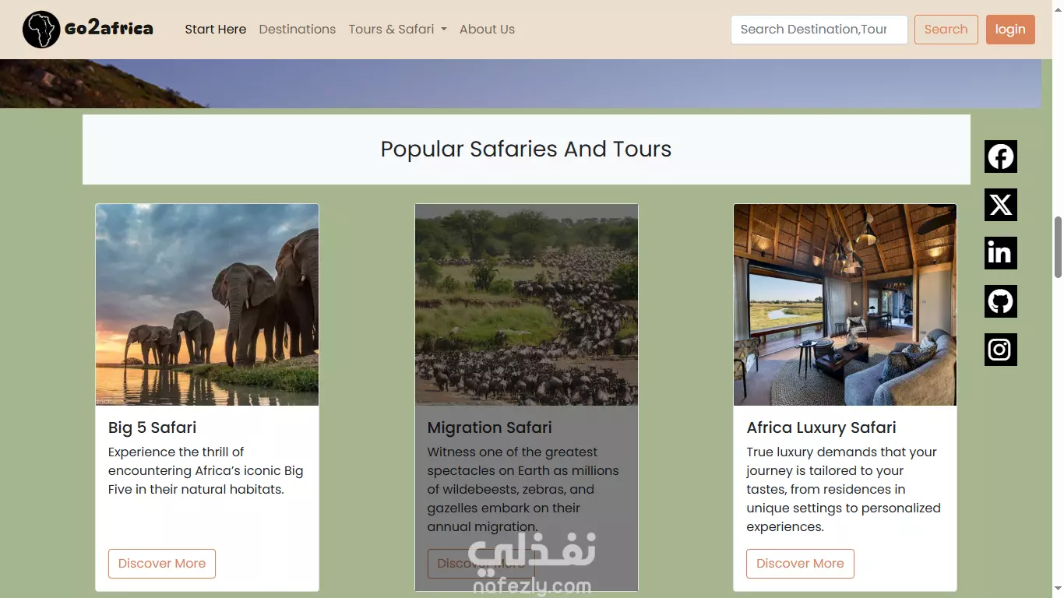Select the Migration Safari card title
The height and width of the screenshot is (598, 1064).
click(x=490, y=427)
